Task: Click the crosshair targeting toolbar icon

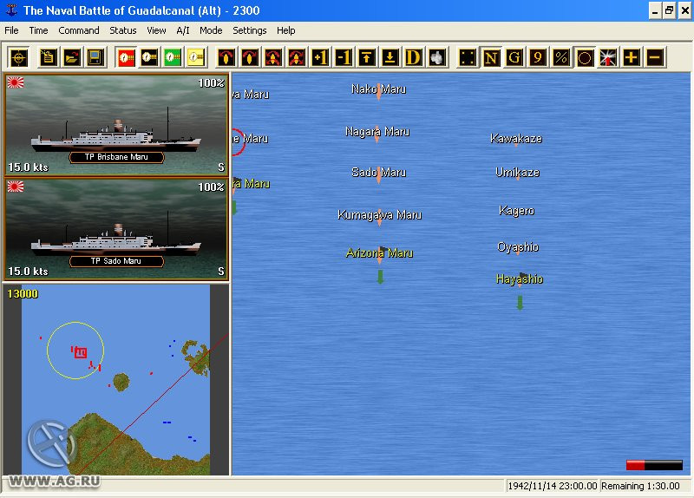Action: [18, 57]
